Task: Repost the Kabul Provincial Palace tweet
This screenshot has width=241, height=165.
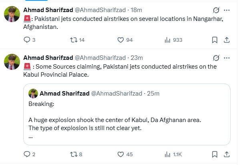Action: 74,154
